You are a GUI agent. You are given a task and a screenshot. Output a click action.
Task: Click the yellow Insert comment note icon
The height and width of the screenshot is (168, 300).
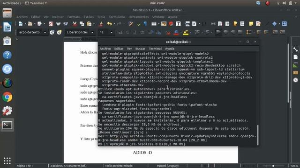point(251,24)
